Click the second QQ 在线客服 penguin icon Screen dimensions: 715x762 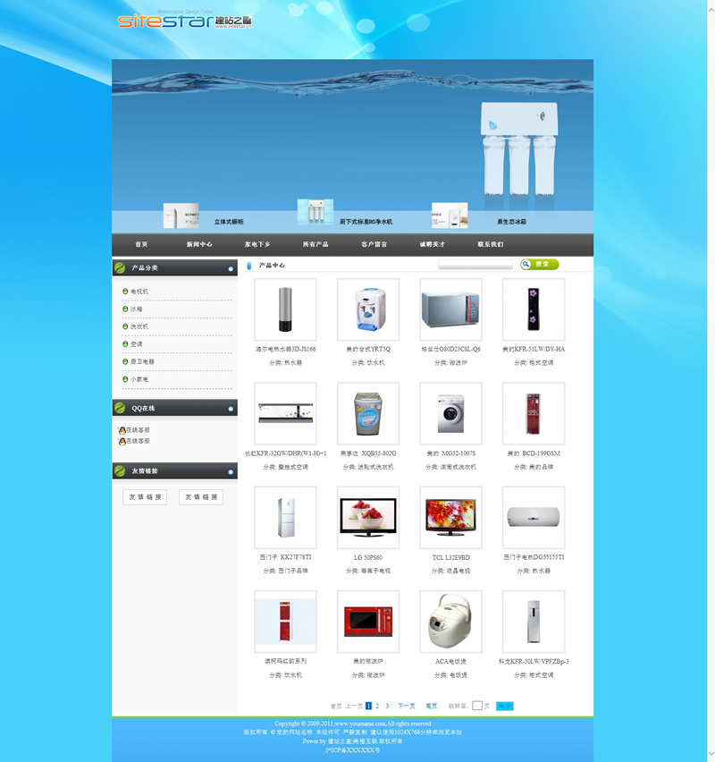tap(122, 441)
